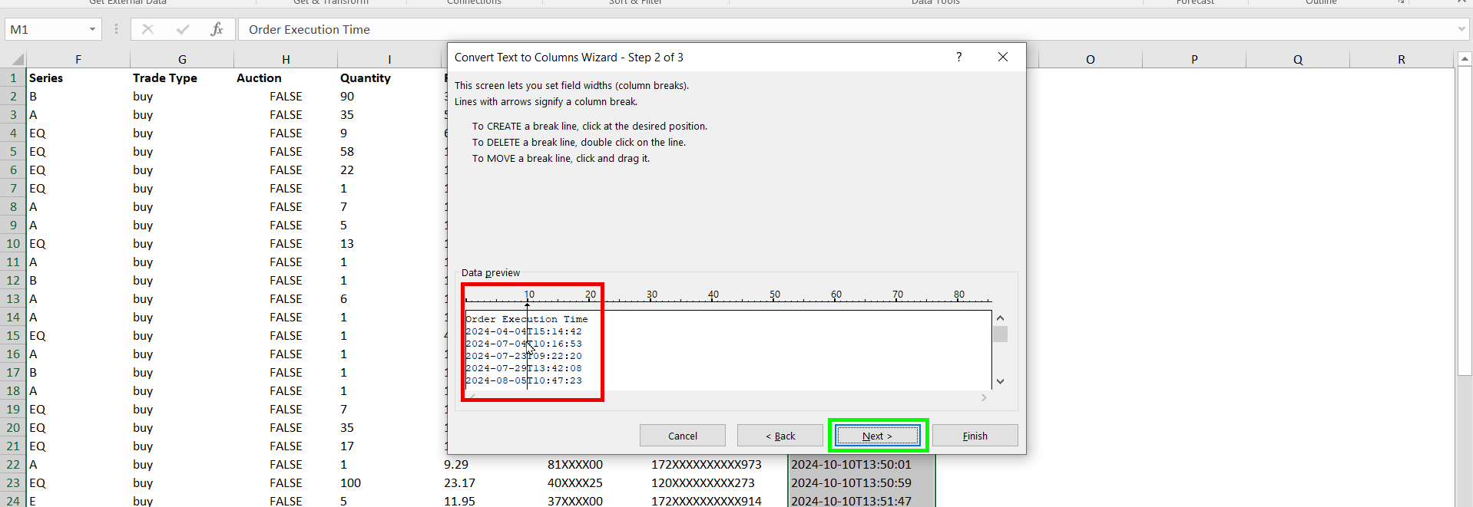The image size is (1473, 507).
Task: Click worksheet vertical scrollbar up arrow
Action: (x=1465, y=59)
